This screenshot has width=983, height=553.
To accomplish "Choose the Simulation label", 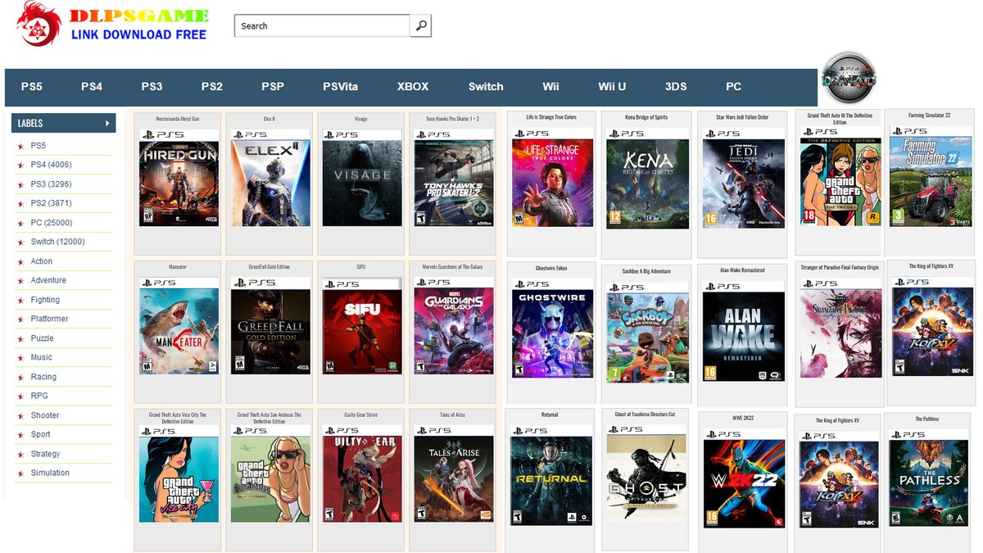I will point(50,473).
